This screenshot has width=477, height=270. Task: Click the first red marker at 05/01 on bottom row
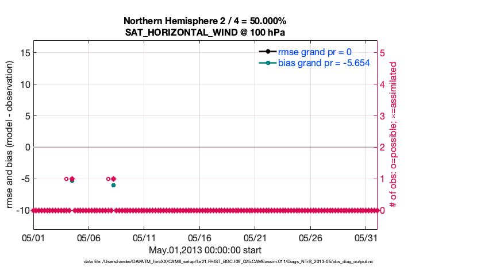[34, 210]
